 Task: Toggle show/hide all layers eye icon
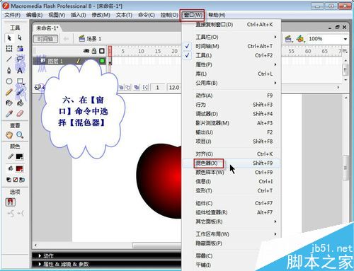(x=86, y=51)
